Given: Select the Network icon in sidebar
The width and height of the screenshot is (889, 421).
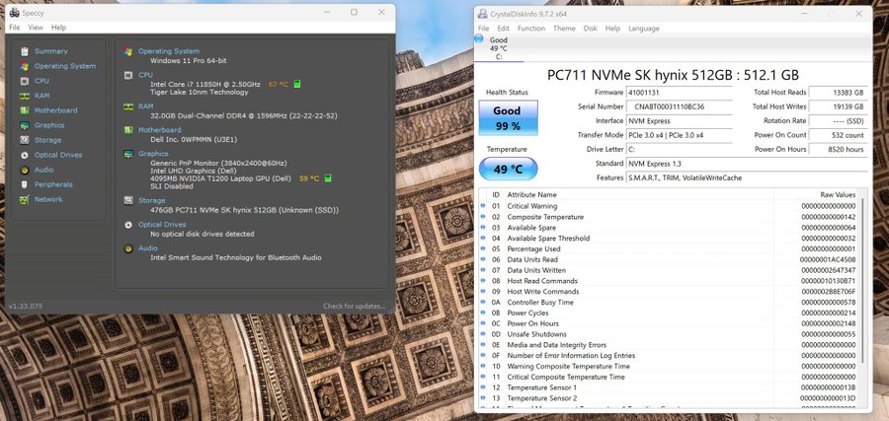Looking at the screenshot, I should click(25, 199).
